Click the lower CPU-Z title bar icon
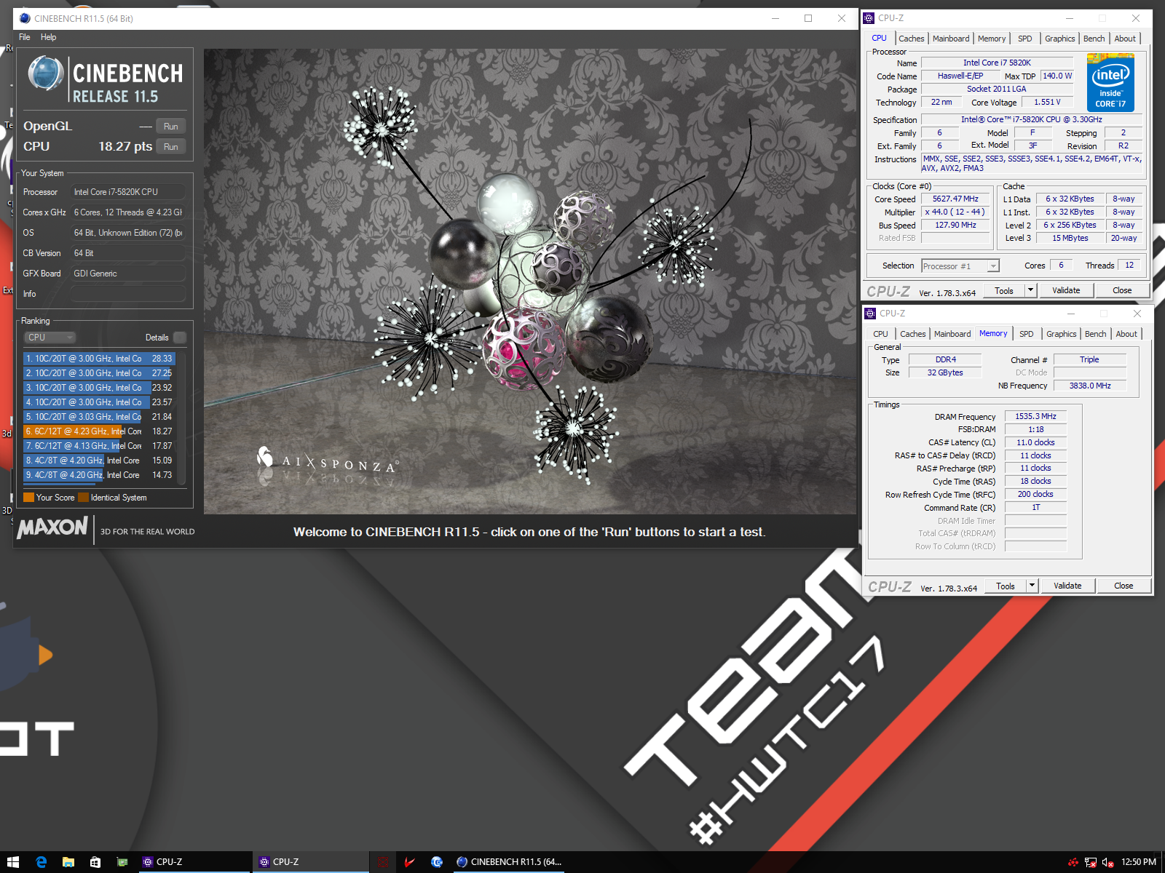 click(870, 314)
